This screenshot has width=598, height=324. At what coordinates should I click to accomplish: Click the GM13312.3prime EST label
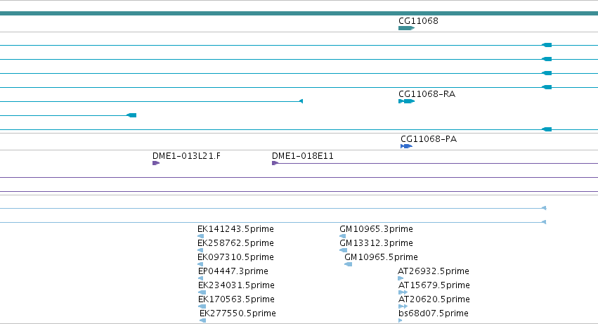click(376, 243)
